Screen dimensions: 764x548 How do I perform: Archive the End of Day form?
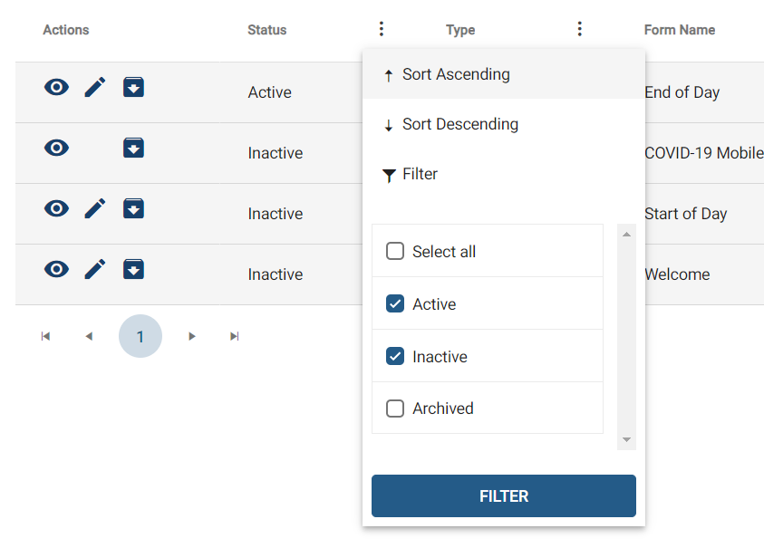point(133,87)
